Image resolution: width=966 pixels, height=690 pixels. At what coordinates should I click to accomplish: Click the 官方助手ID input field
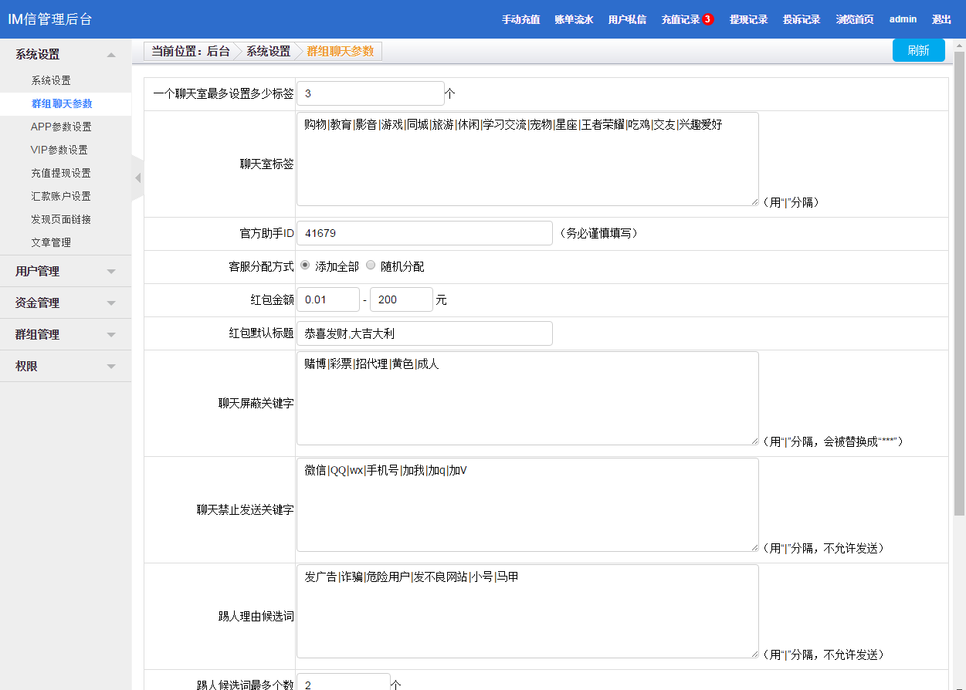pyautogui.click(x=424, y=233)
